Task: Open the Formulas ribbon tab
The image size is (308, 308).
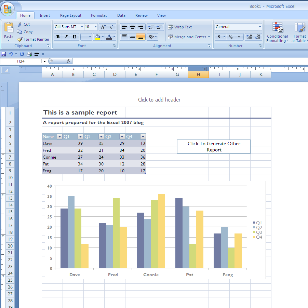Action: (99, 15)
